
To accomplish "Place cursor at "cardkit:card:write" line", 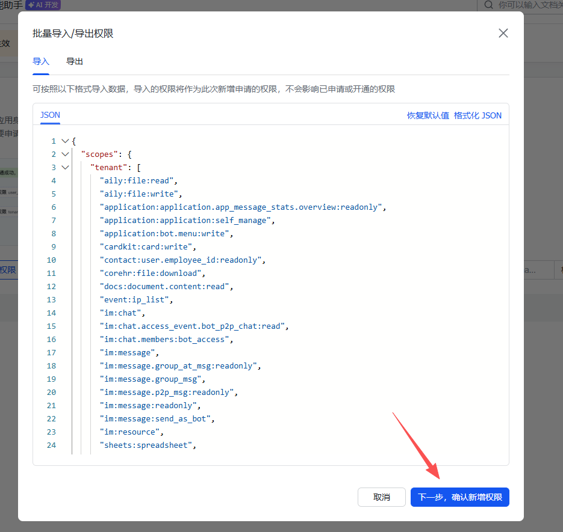I will point(148,247).
